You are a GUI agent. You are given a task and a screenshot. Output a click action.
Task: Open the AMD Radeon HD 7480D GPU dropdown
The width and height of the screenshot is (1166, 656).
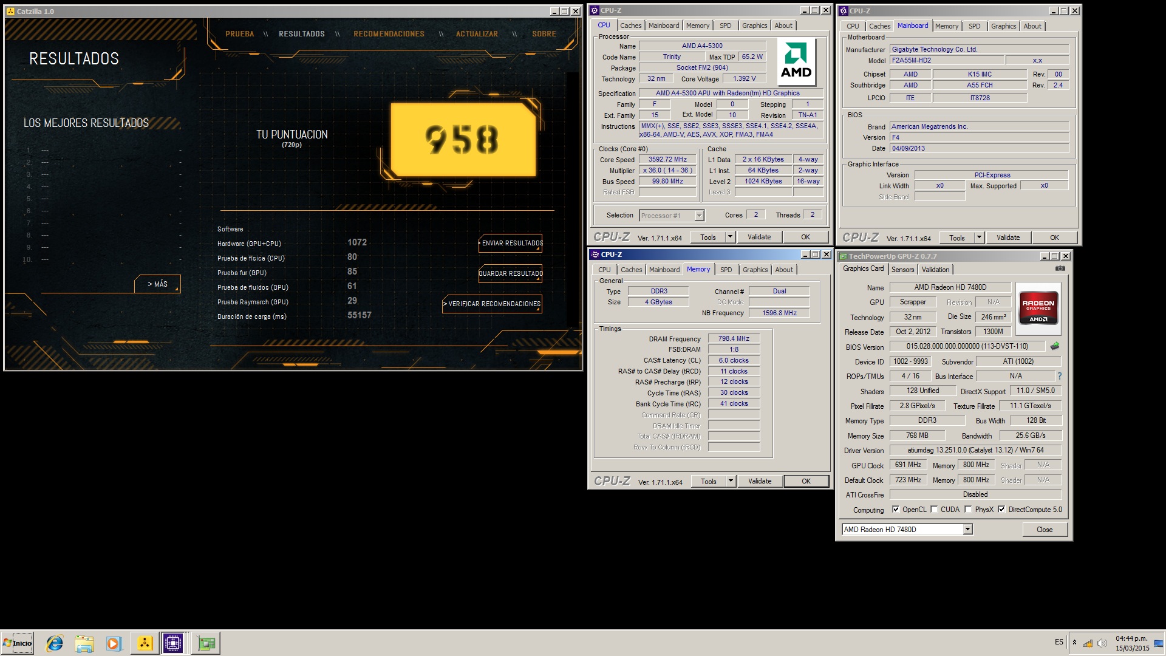(x=968, y=530)
